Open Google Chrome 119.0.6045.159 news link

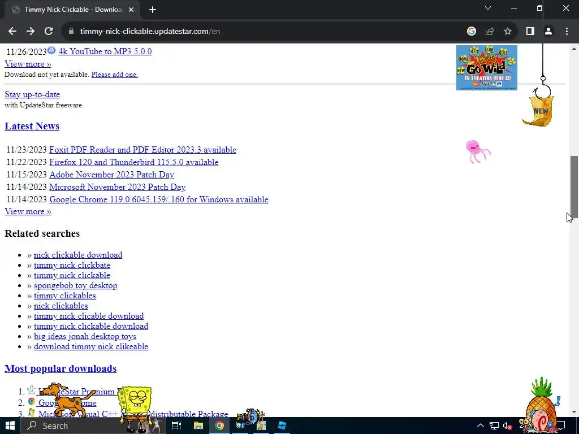[159, 199]
